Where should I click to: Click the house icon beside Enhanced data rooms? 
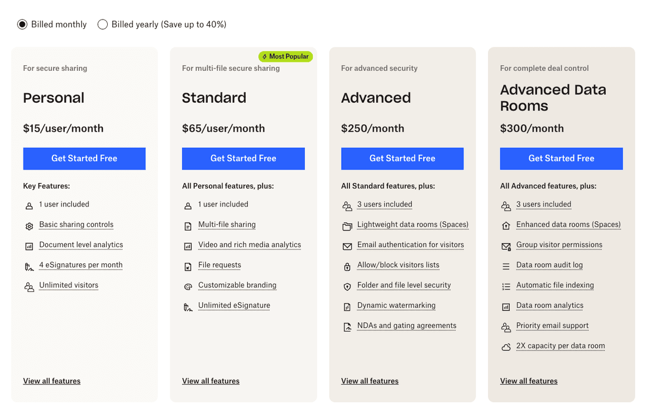pyautogui.click(x=506, y=225)
